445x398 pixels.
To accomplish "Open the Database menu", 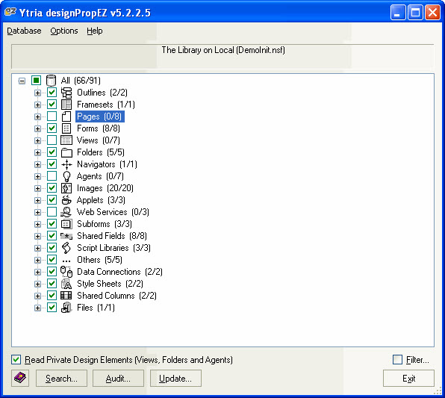I will (x=24, y=31).
